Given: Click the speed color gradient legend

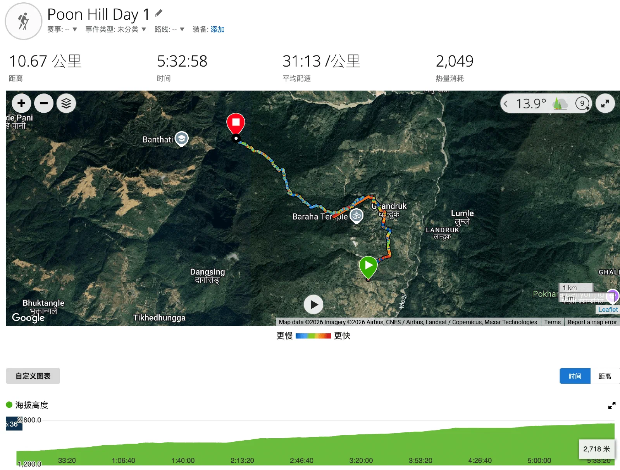Looking at the screenshot, I should tap(313, 336).
